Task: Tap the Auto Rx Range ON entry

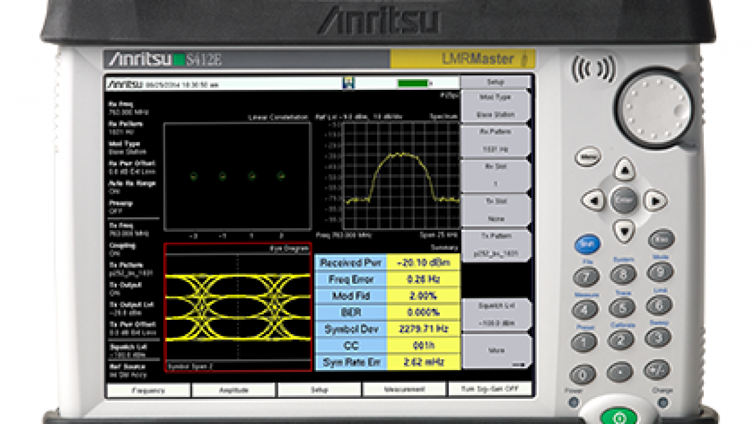Action: pyautogui.click(x=132, y=187)
